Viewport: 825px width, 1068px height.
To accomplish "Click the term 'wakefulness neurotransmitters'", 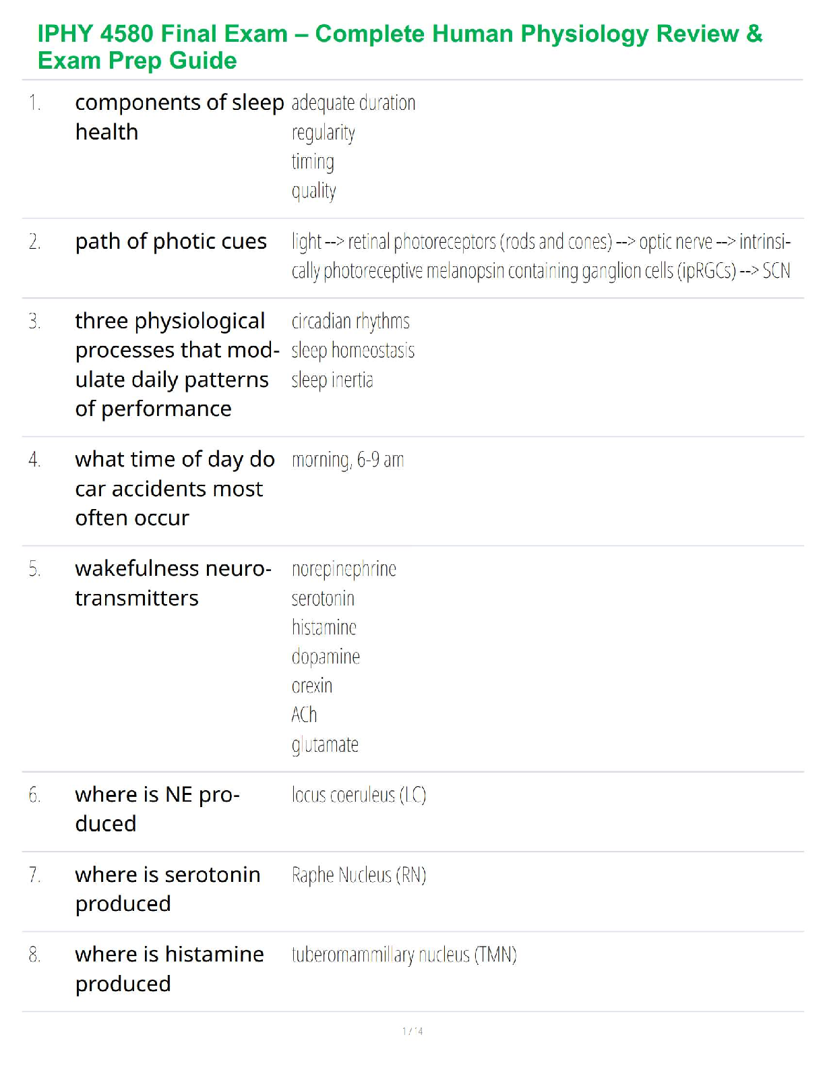I will (173, 583).
